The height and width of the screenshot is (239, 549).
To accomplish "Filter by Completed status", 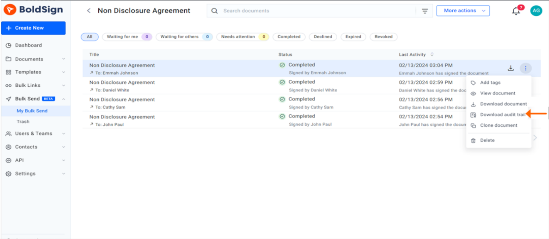I will click(x=289, y=37).
